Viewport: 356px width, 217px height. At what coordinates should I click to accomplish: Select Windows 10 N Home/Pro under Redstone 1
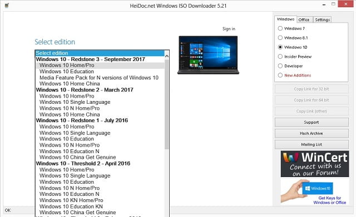[x=100, y=145]
